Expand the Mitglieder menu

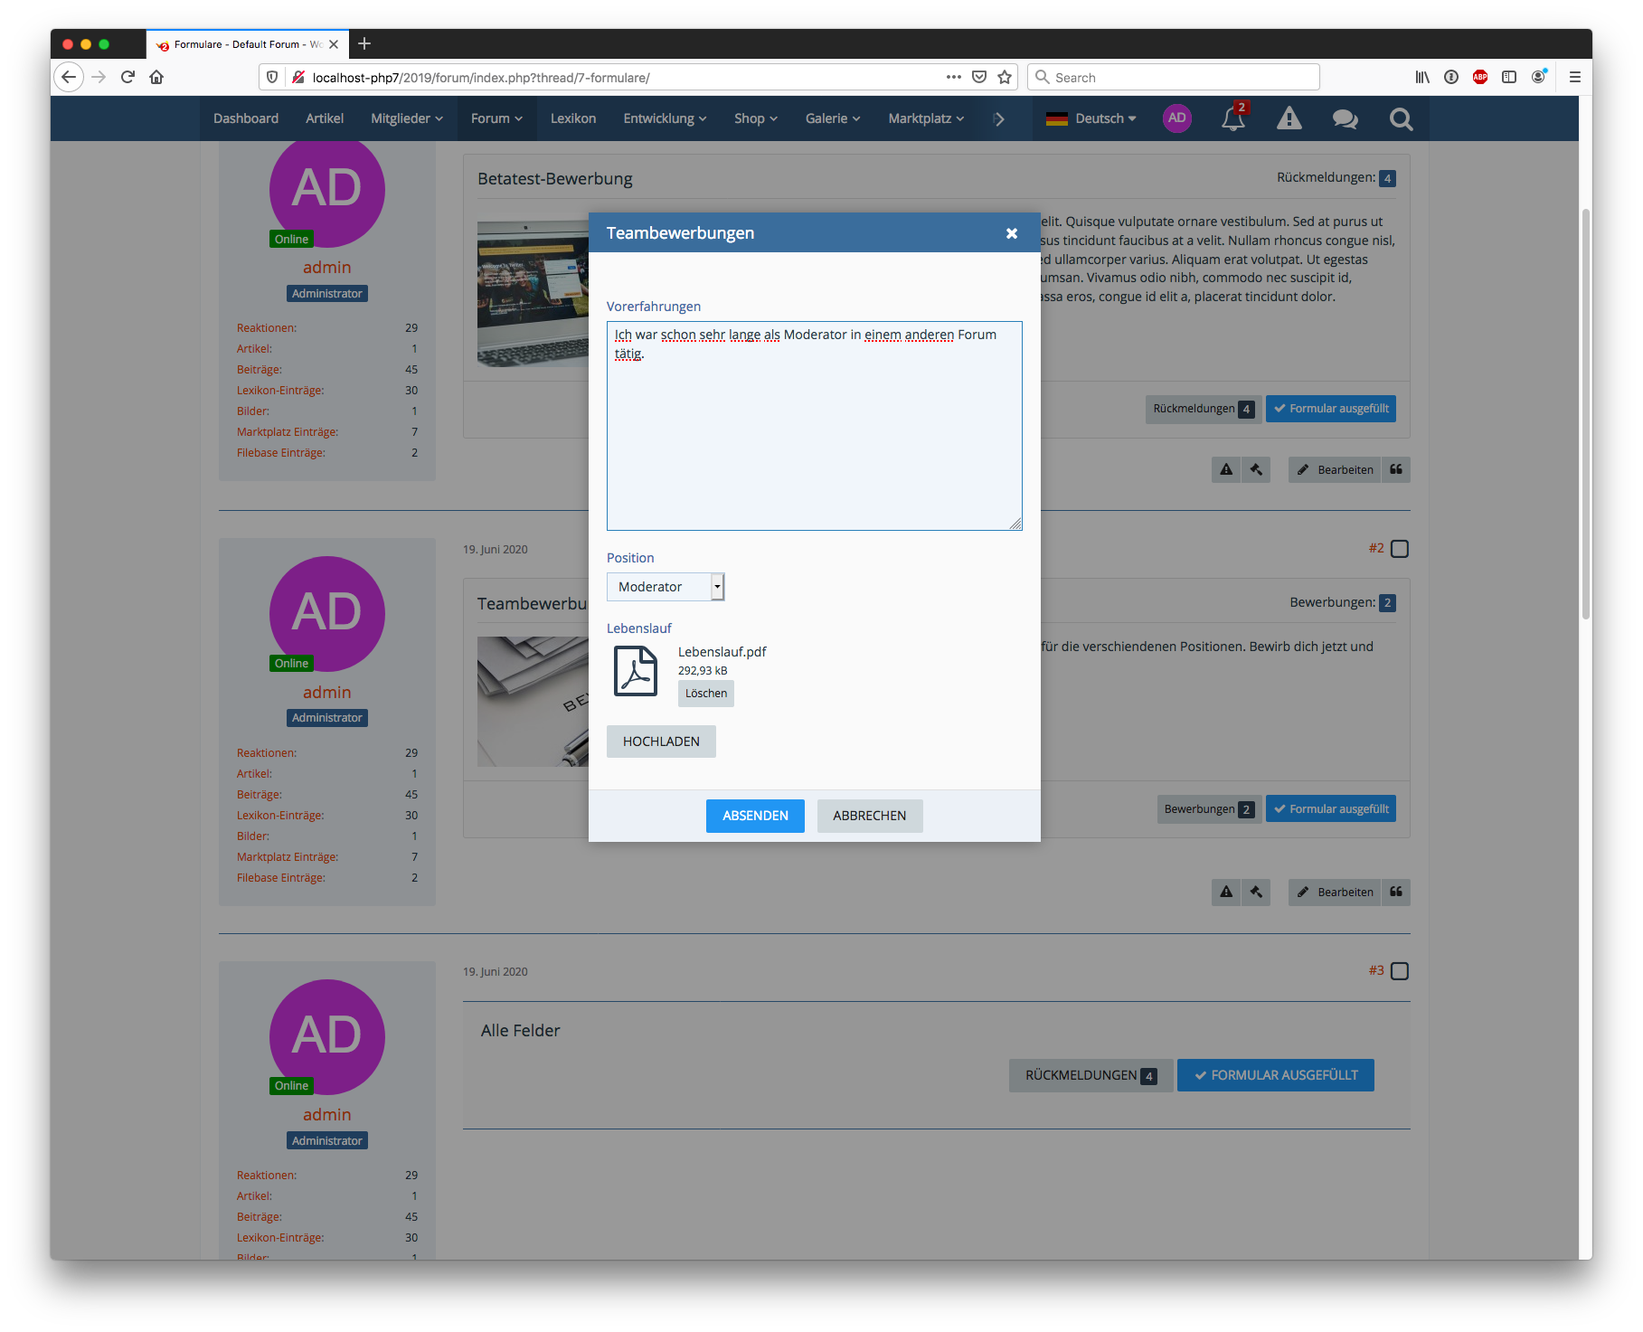point(406,118)
